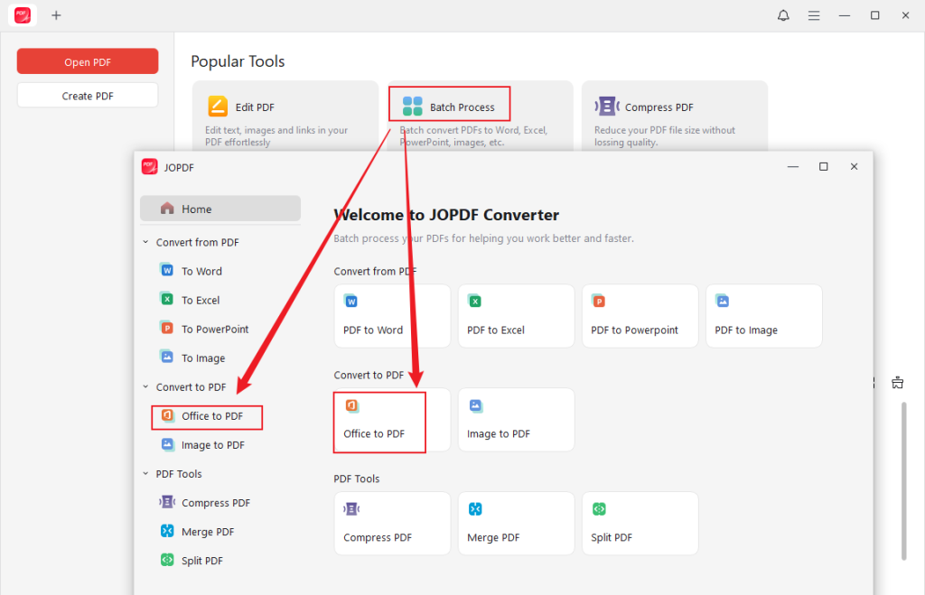Open the PDF to Image converter
Image resolution: width=925 pixels, height=595 pixels.
click(763, 316)
